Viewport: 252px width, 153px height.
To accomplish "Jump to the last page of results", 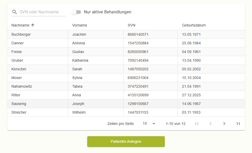I will 238,123.
